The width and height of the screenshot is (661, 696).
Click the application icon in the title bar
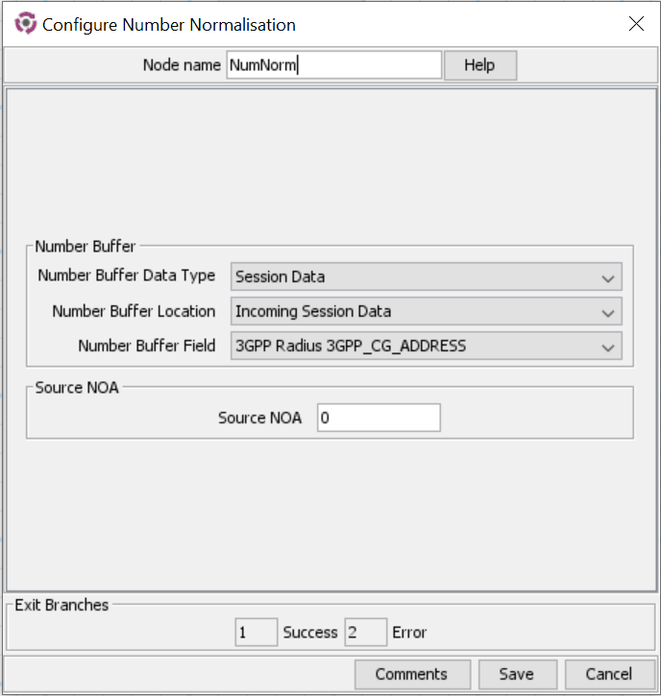pyautogui.click(x=25, y=23)
